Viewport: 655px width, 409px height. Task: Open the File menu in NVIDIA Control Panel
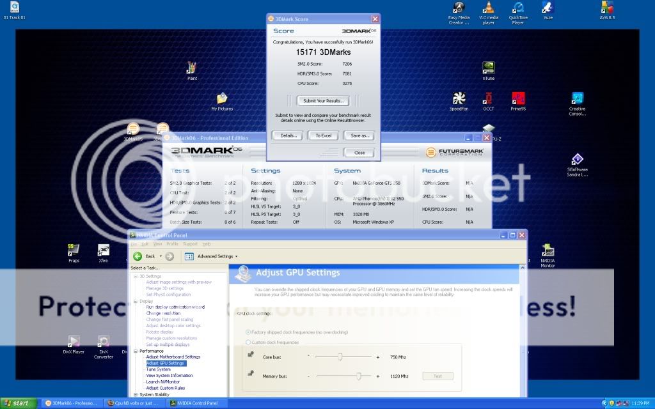134,243
